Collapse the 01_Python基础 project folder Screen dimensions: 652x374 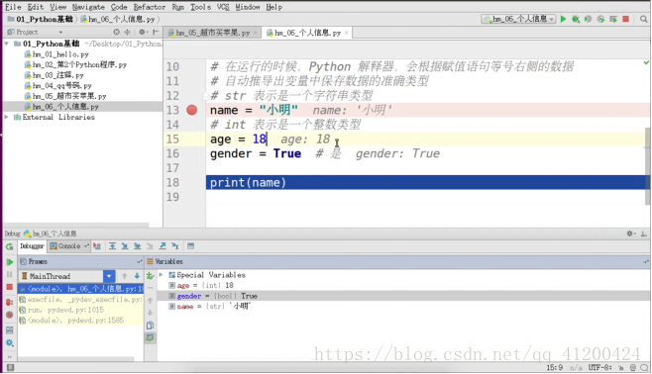click(6, 44)
